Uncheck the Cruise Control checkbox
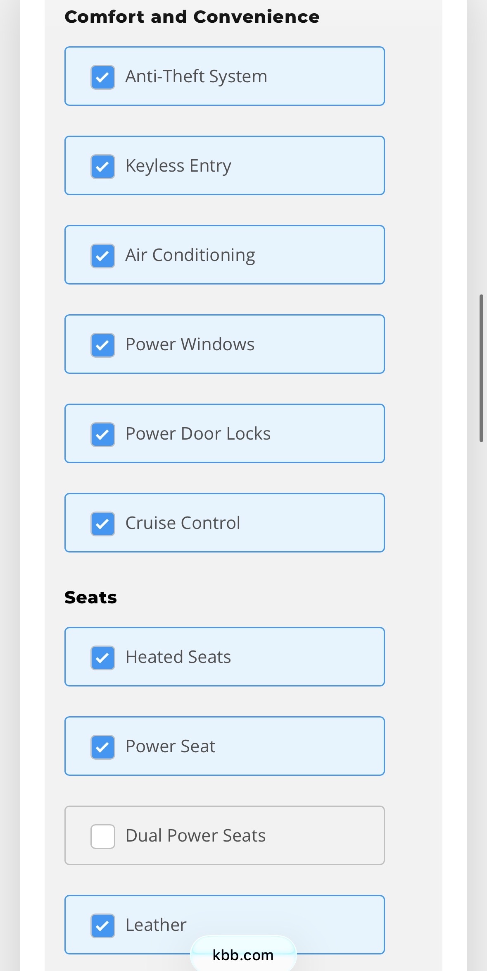This screenshot has width=487, height=971. 103,524
